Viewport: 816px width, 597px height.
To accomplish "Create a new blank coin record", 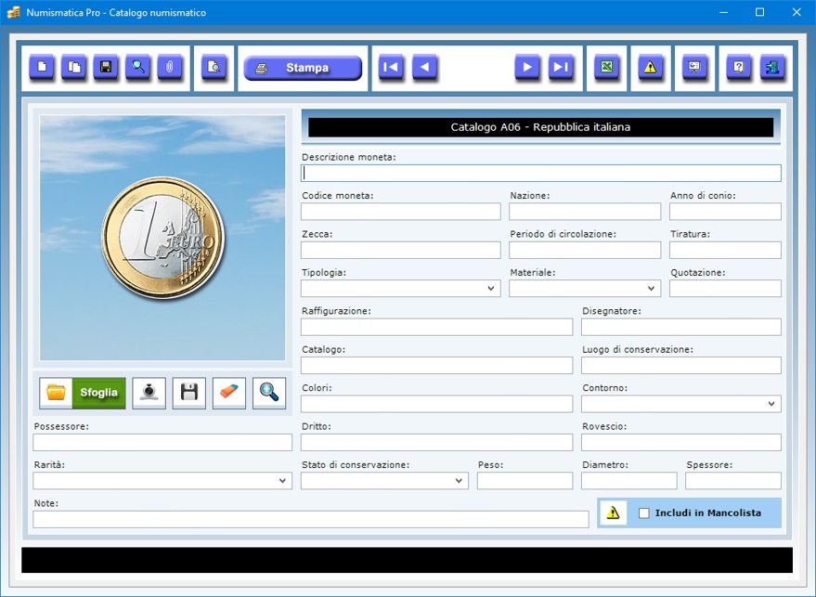I will (42, 68).
